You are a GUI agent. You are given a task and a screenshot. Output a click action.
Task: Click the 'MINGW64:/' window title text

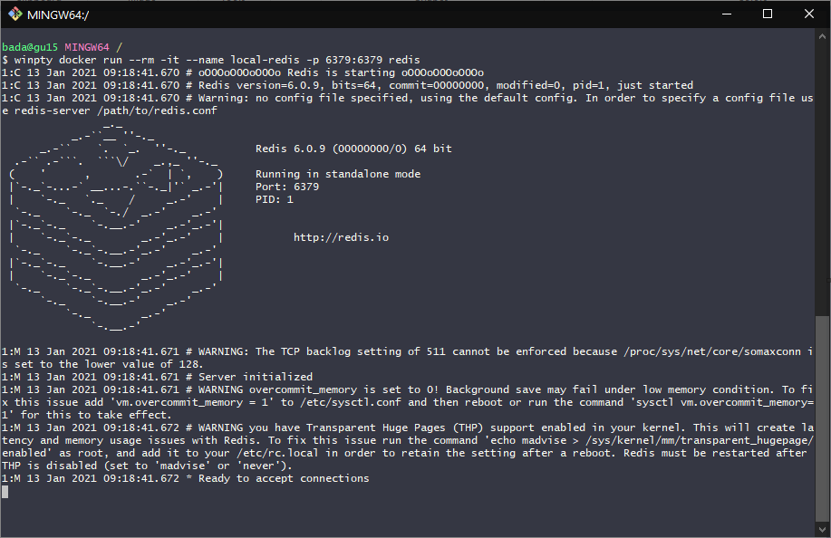pyautogui.click(x=57, y=14)
